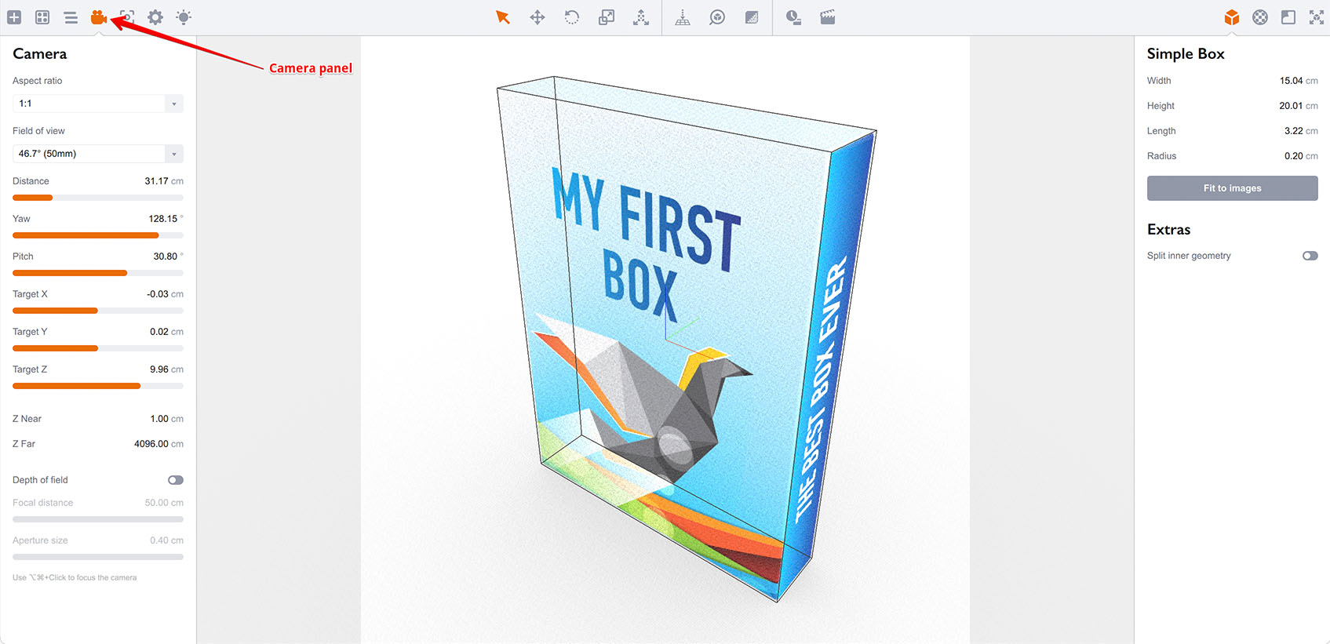The image size is (1330, 644).
Task: Open the hamburger list panel tab
Action: coord(71,17)
